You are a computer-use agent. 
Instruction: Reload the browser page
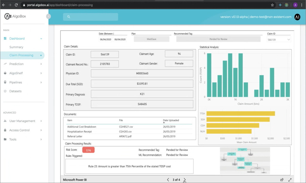(16, 5)
